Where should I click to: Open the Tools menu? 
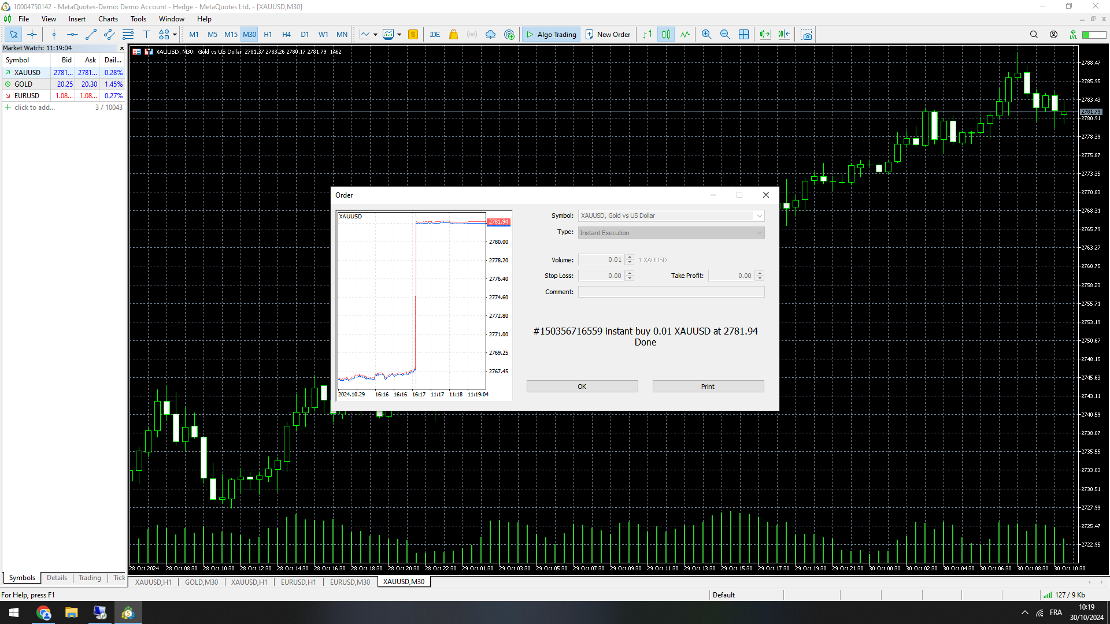(x=138, y=19)
